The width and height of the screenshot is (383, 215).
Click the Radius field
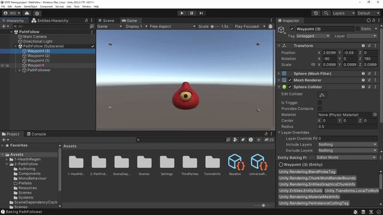(x=348, y=127)
